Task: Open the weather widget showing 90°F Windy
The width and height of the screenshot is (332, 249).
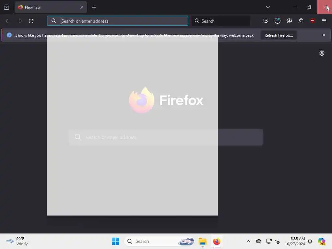Action: pos(17,241)
